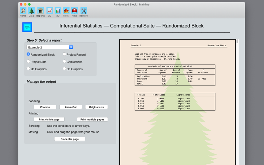Open the Reports toolbar icon
This screenshot has width=264, height=165.
pyautogui.click(x=41, y=11)
